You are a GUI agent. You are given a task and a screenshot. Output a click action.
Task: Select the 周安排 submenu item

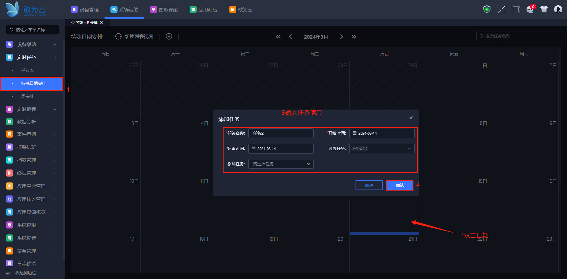27,96
